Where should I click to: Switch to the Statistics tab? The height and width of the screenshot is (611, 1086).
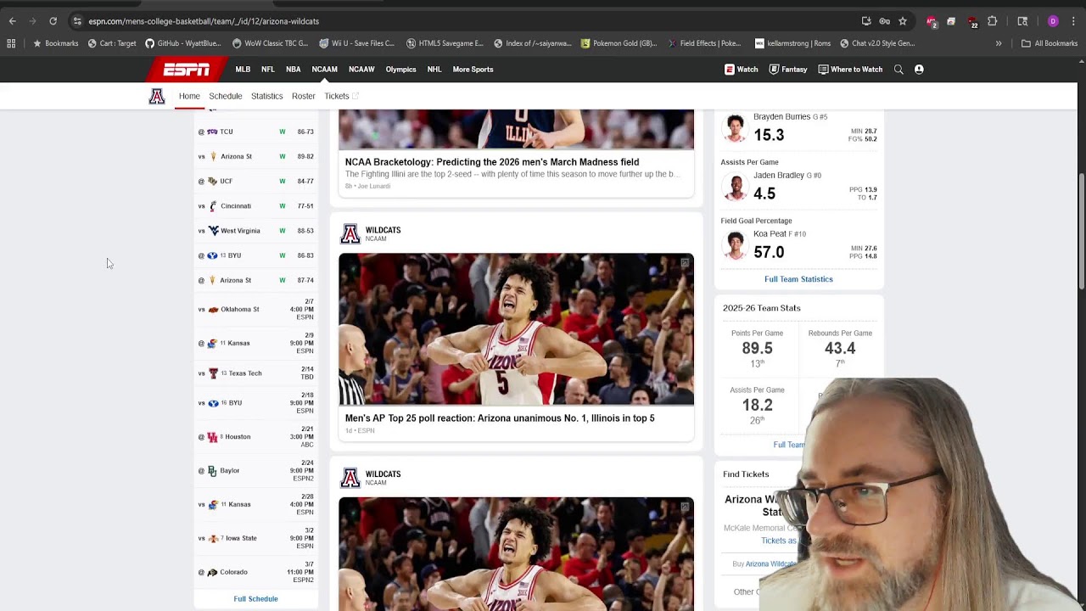[266, 97]
